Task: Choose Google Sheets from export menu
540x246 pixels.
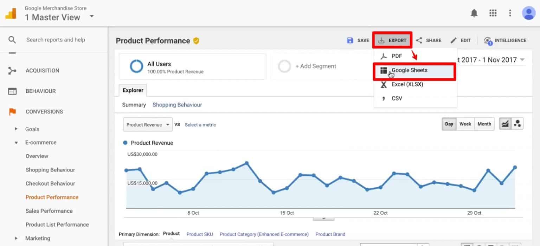Action: coord(410,70)
